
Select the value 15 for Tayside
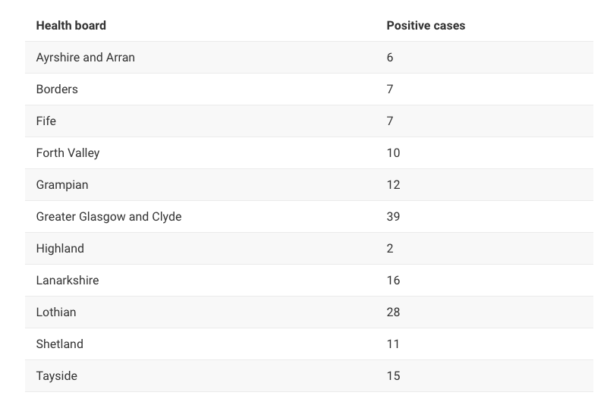[x=393, y=376]
